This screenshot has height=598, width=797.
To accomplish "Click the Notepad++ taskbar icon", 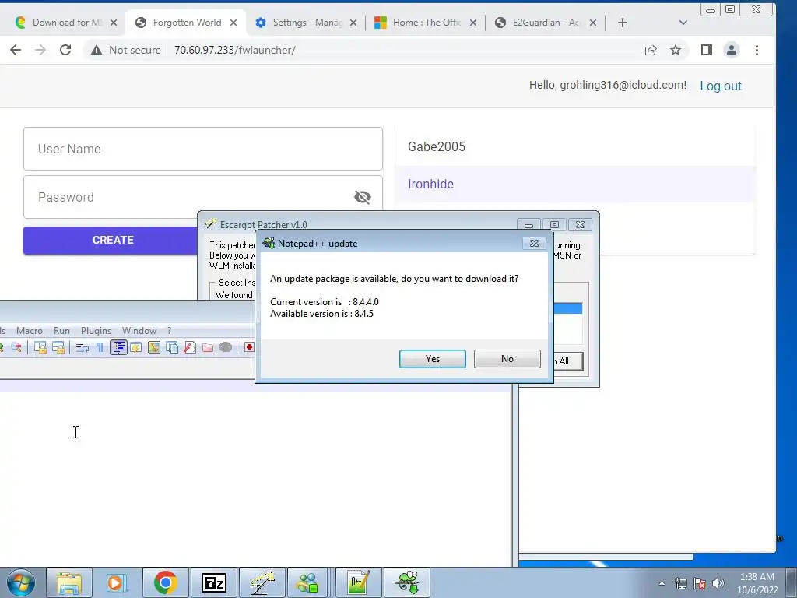I will pyautogui.click(x=358, y=582).
